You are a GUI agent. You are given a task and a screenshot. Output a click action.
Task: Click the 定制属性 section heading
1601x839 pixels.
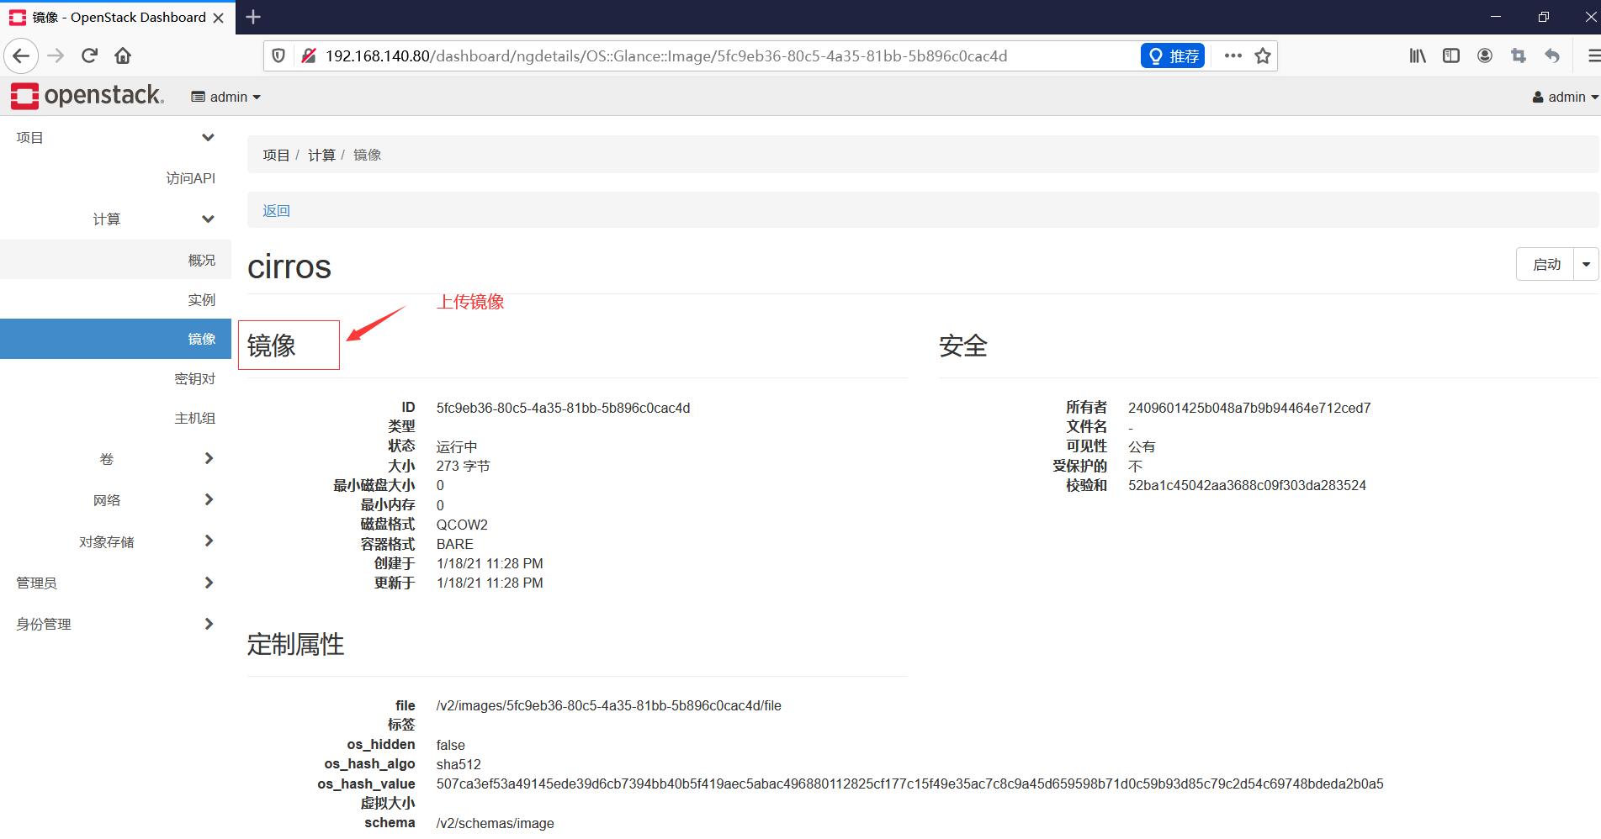[x=295, y=645]
